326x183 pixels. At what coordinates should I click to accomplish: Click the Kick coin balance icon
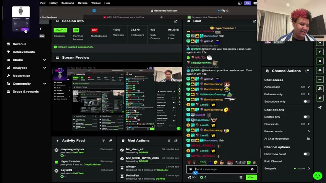pyautogui.click(x=201, y=177)
